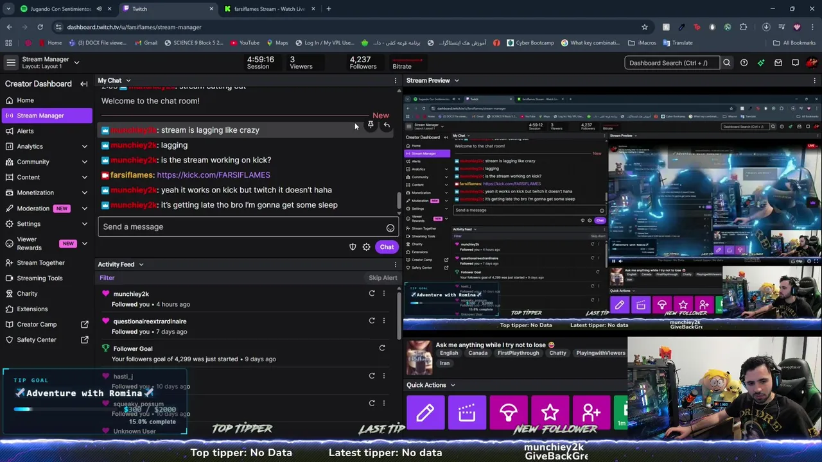Click the chat shield moderation icon
822x462 pixels.
click(353, 247)
